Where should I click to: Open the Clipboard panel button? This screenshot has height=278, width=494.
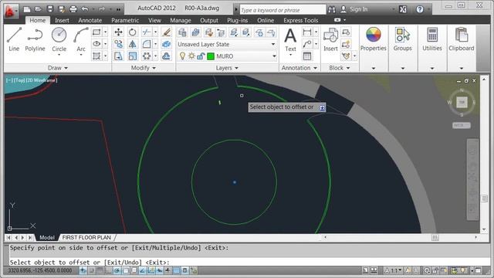click(x=462, y=39)
